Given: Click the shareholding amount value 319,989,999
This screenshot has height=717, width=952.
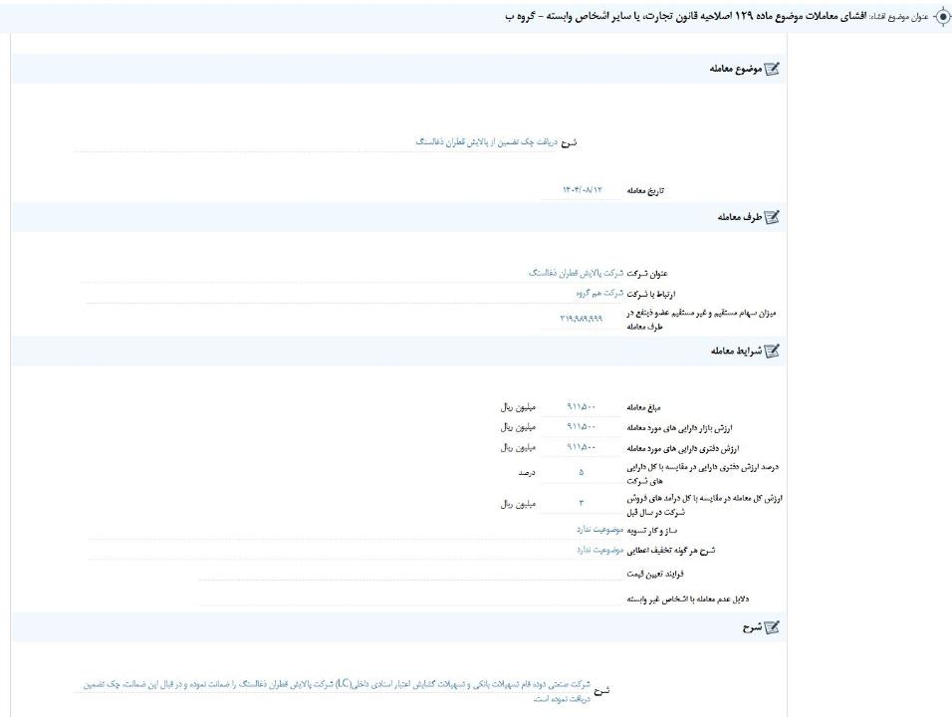Looking at the screenshot, I should pos(581,319).
